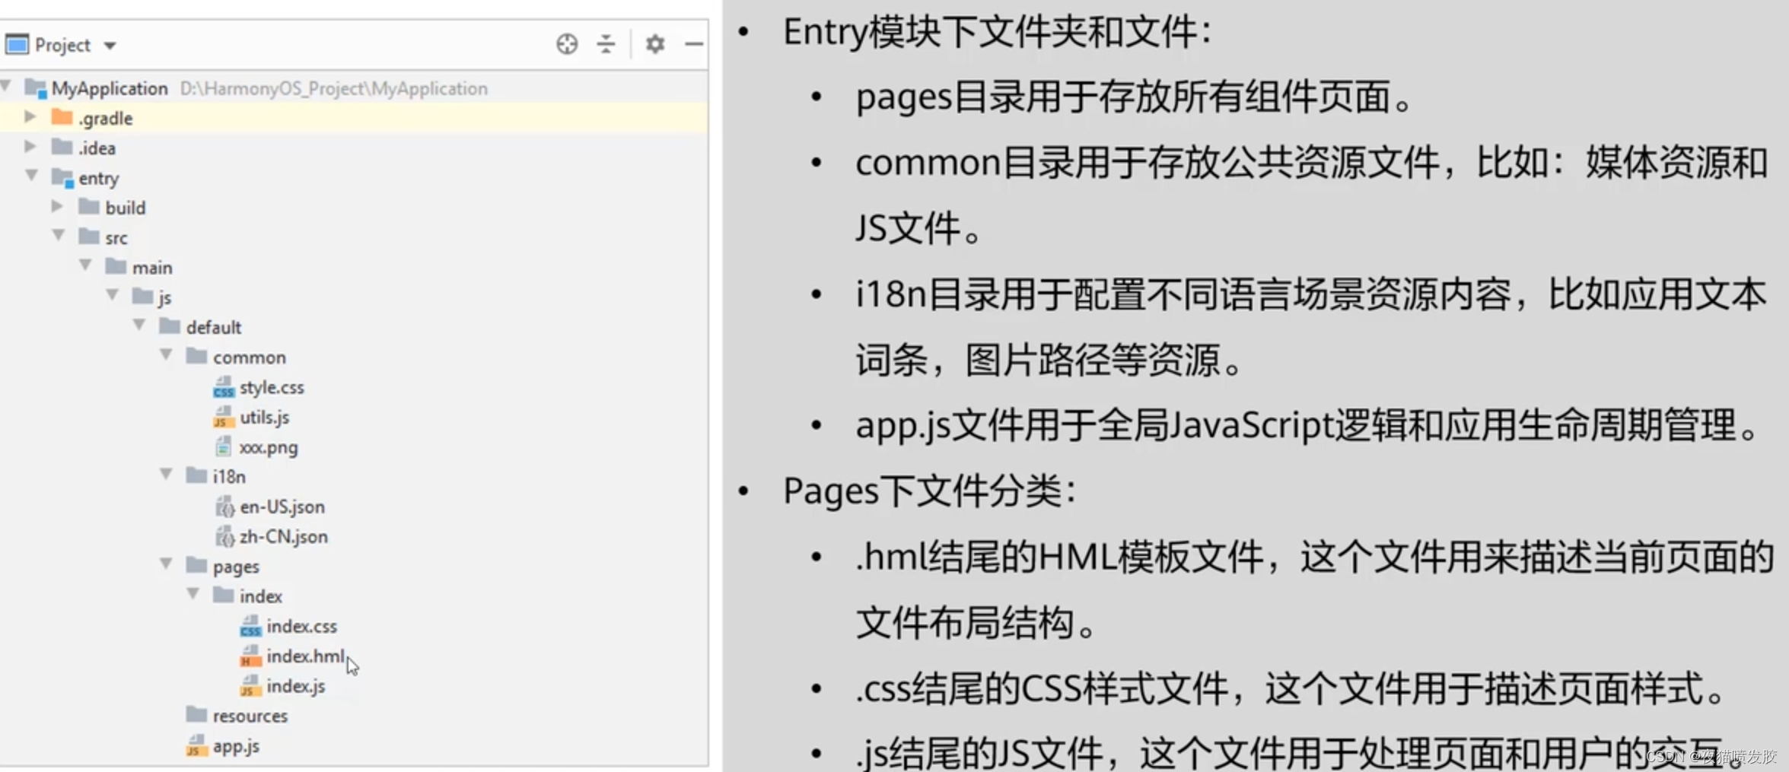
Task: Select the index.css file name
Action: click(x=301, y=627)
